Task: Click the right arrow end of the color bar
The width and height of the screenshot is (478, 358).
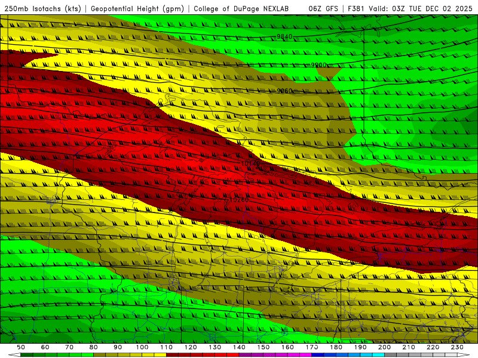Action: 464,355
